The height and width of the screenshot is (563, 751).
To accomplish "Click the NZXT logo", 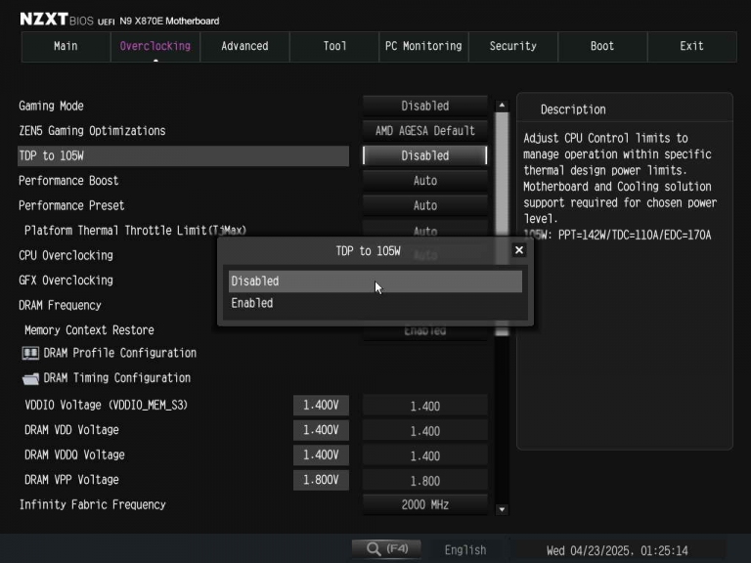I will pos(44,20).
